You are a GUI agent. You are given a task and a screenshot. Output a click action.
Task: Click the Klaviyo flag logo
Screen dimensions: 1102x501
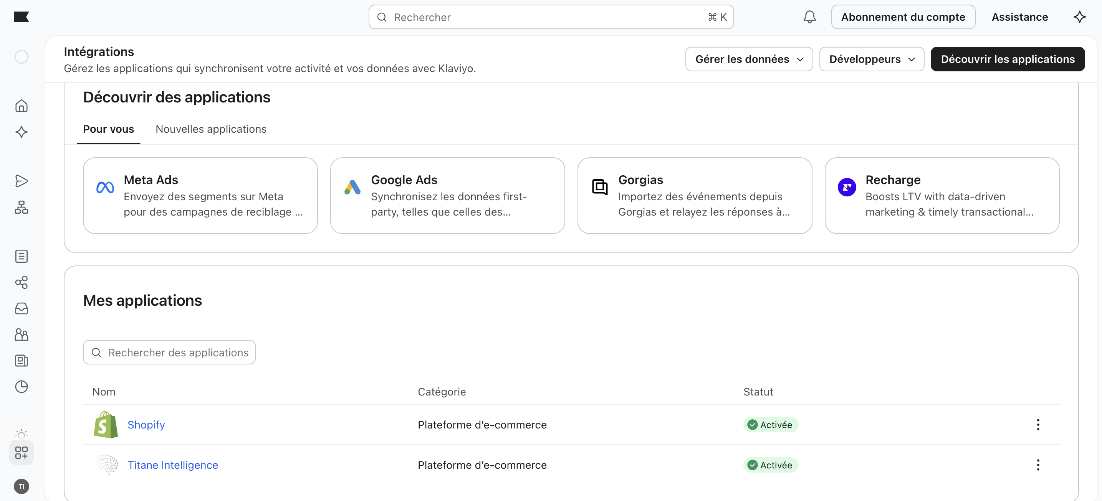(x=22, y=16)
